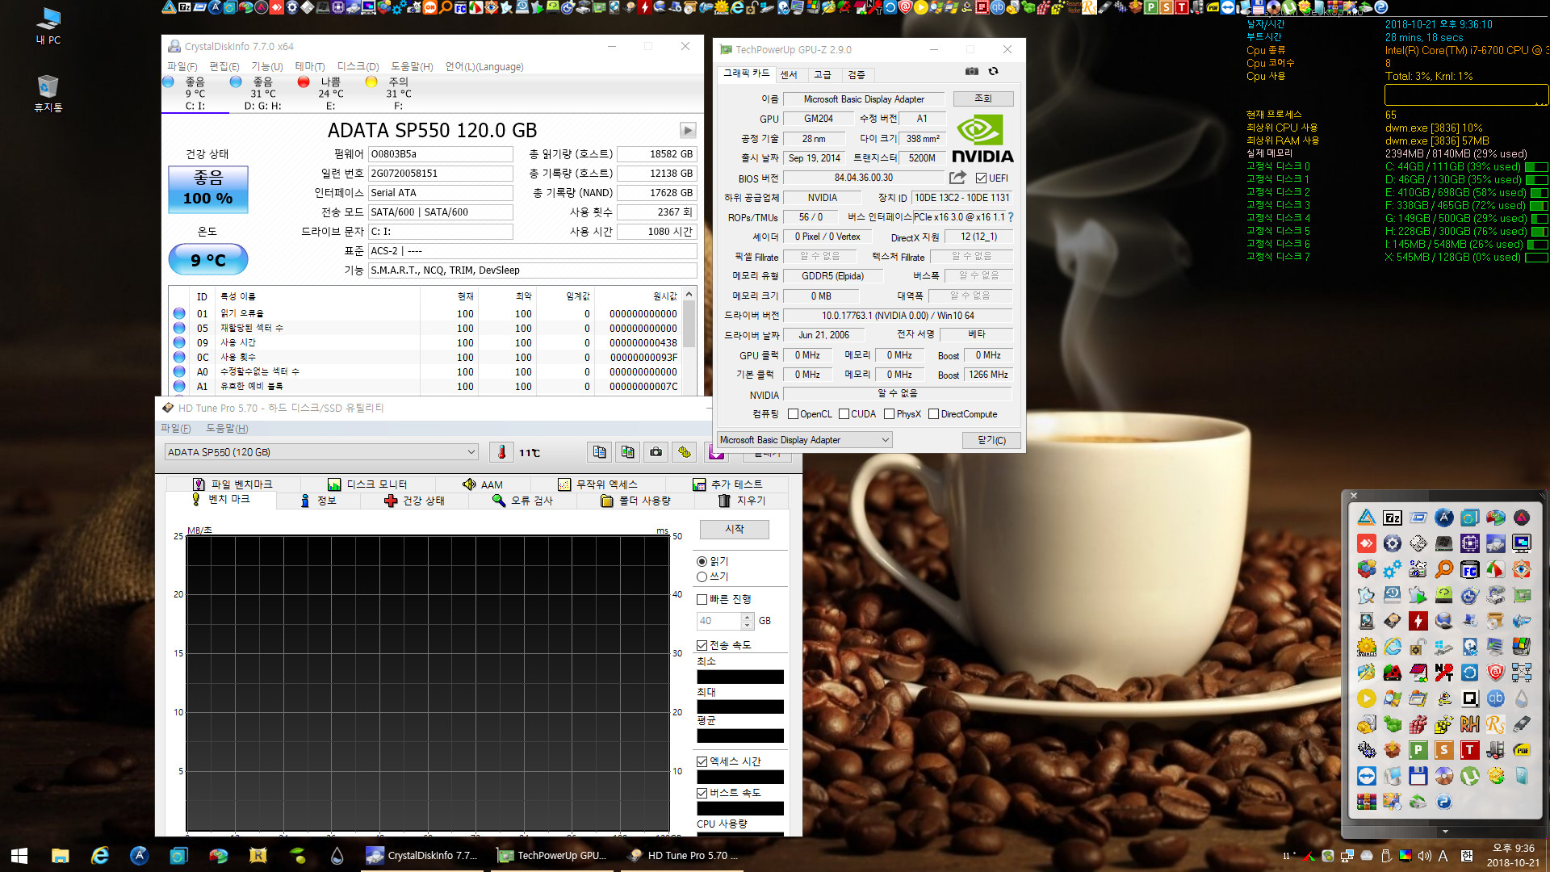Launch orange magnifier Everything icon in launcher
The width and height of the screenshot is (1550, 872).
coord(1444,570)
